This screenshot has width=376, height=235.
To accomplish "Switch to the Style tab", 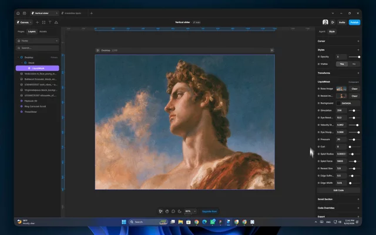I will pos(332,31).
